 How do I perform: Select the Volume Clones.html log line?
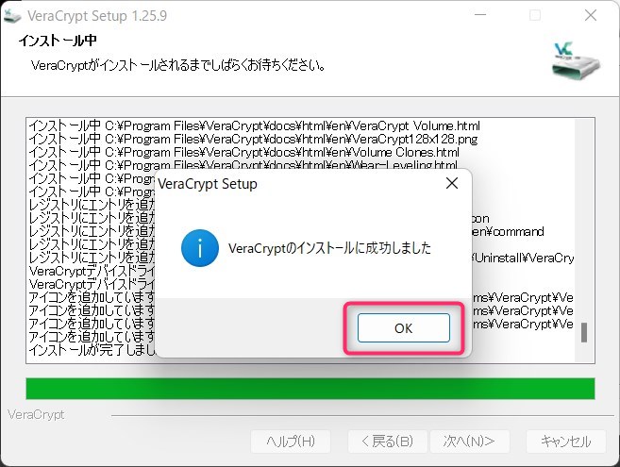pos(244,152)
